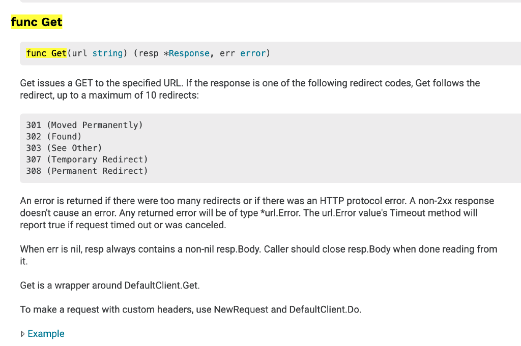The image size is (521, 346).
Task: Select the Example label text
Action: tap(46, 334)
